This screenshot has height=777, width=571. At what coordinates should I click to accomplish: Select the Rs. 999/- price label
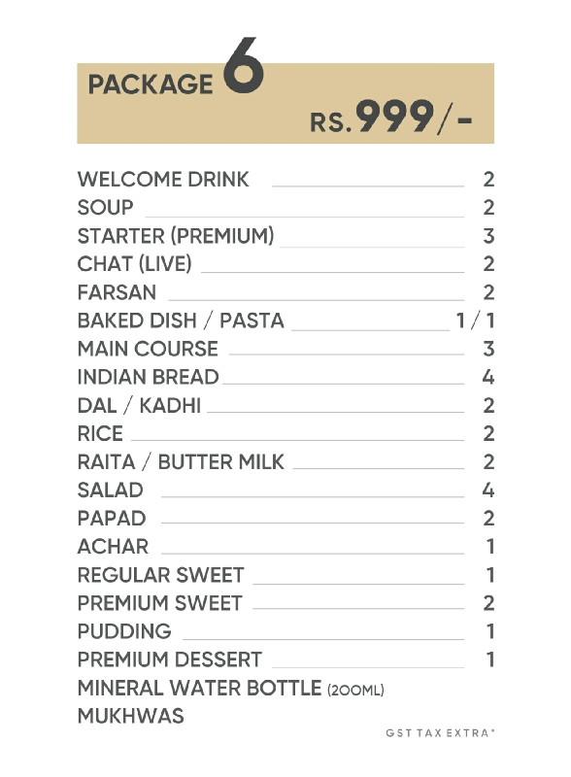(x=390, y=117)
